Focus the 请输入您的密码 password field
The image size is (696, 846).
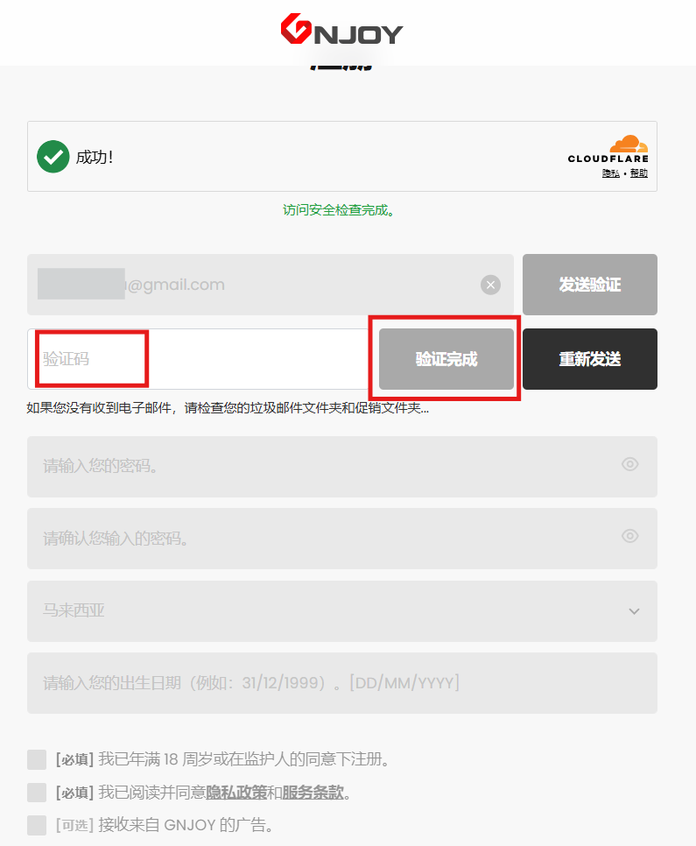point(342,467)
